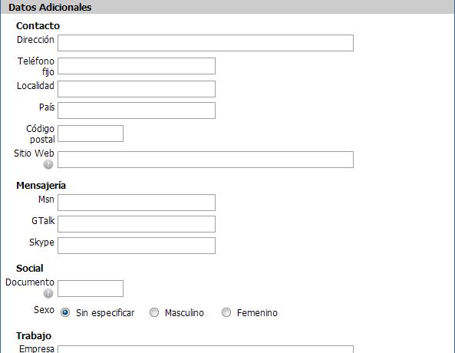This screenshot has width=455, height=353.
Task: Click the Femenino label text
Action: (257, 313)
